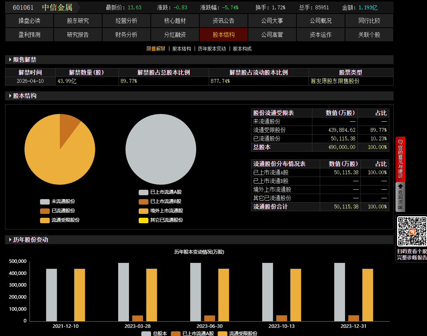Open the 操盘必读 tab
This screenshot has height=336, width=427.
[x=29, y=21]
